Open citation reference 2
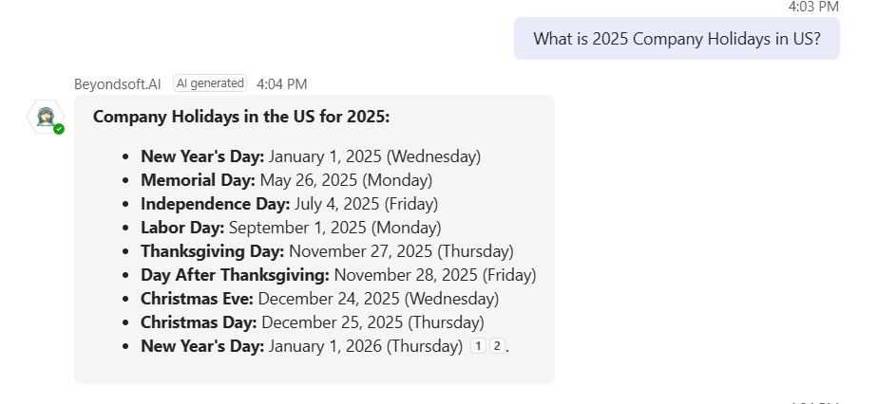Viewport: 877px width, 404px height. 496,347
